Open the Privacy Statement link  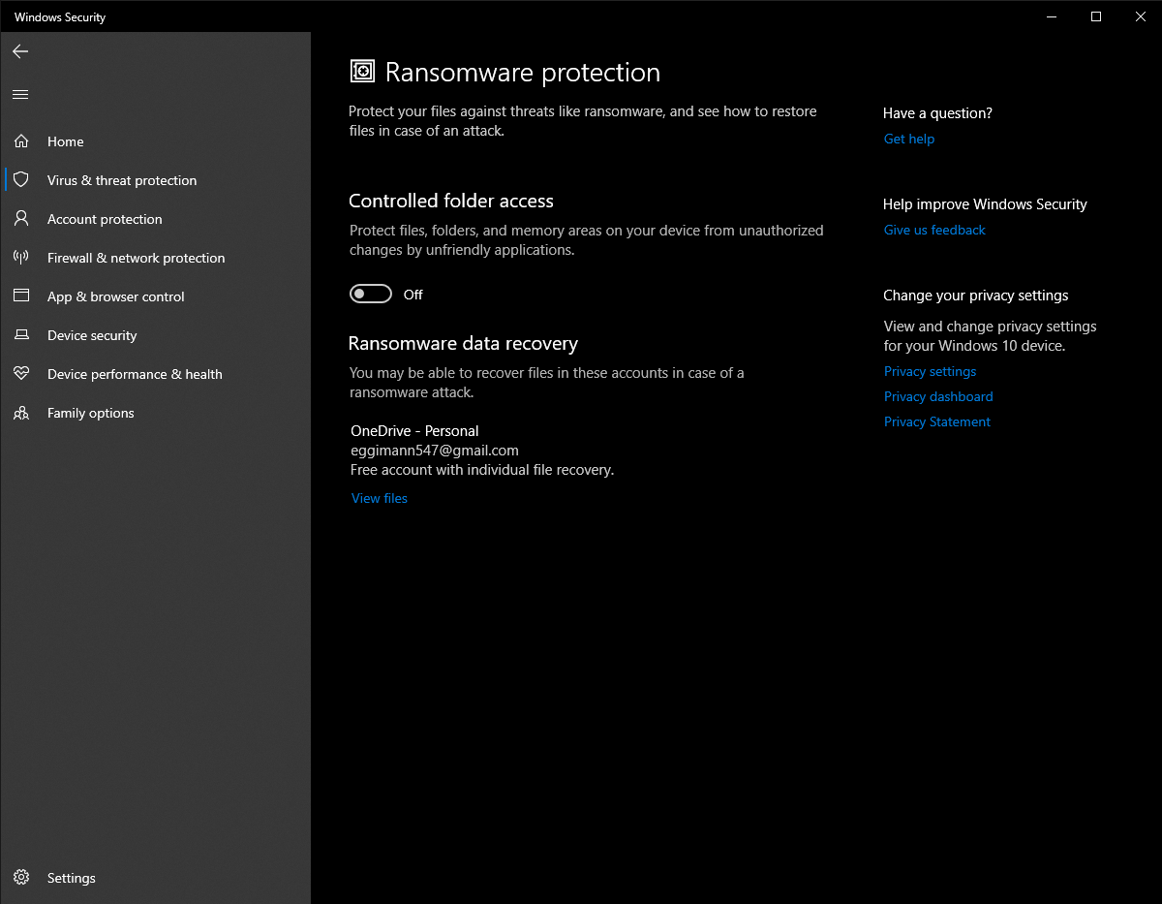[x=937, y=421]
